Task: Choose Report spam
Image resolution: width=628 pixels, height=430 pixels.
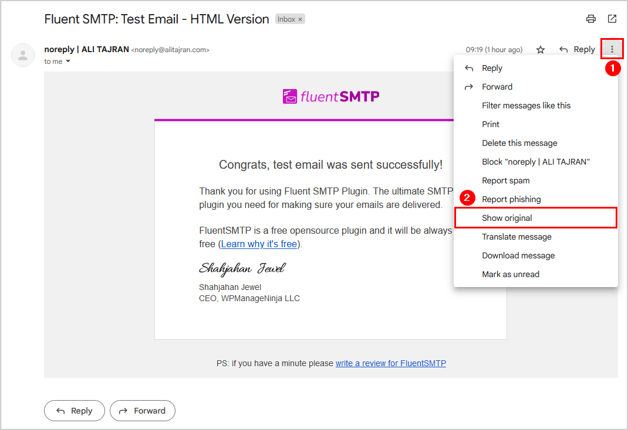Action: (535, 180)
